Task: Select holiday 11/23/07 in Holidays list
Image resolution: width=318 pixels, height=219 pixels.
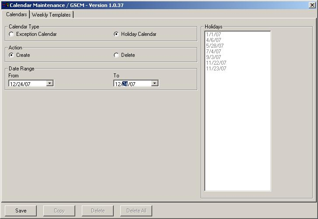Action: click(x=216, y=69)
